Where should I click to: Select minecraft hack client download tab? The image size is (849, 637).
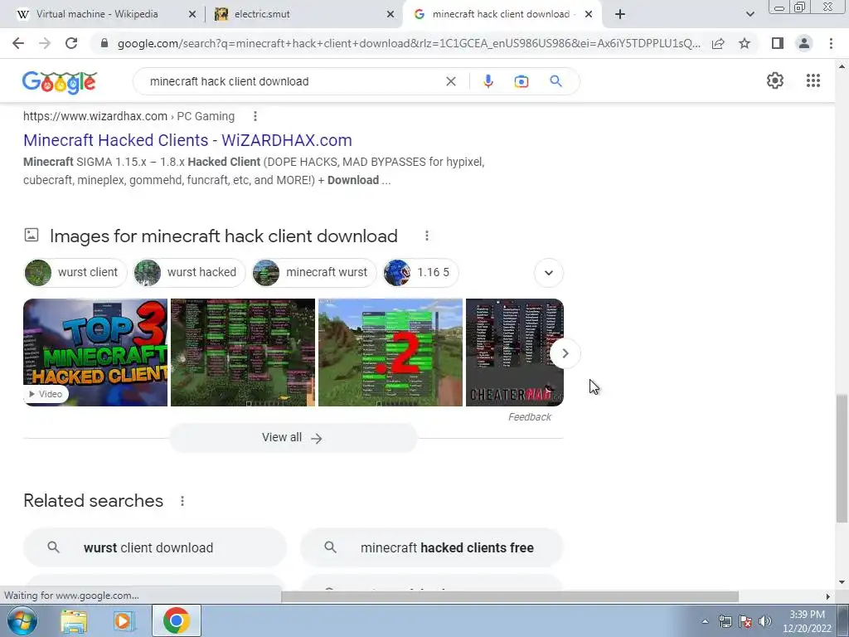tap(501, 14)
